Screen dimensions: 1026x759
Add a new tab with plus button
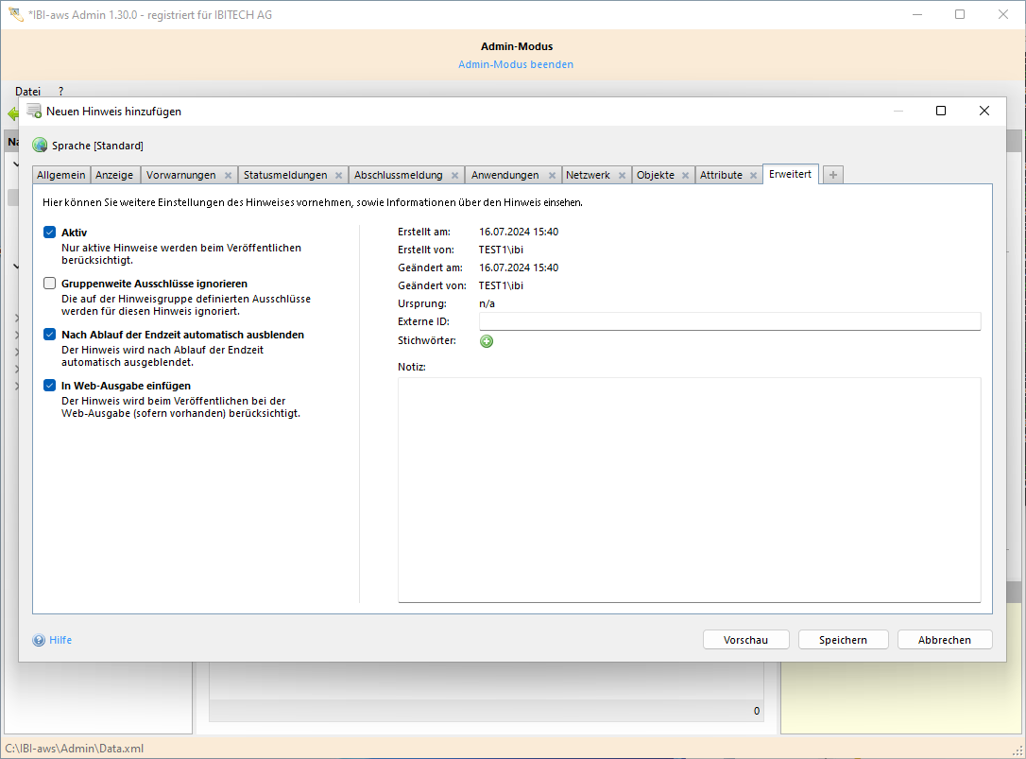pos(832,175)
